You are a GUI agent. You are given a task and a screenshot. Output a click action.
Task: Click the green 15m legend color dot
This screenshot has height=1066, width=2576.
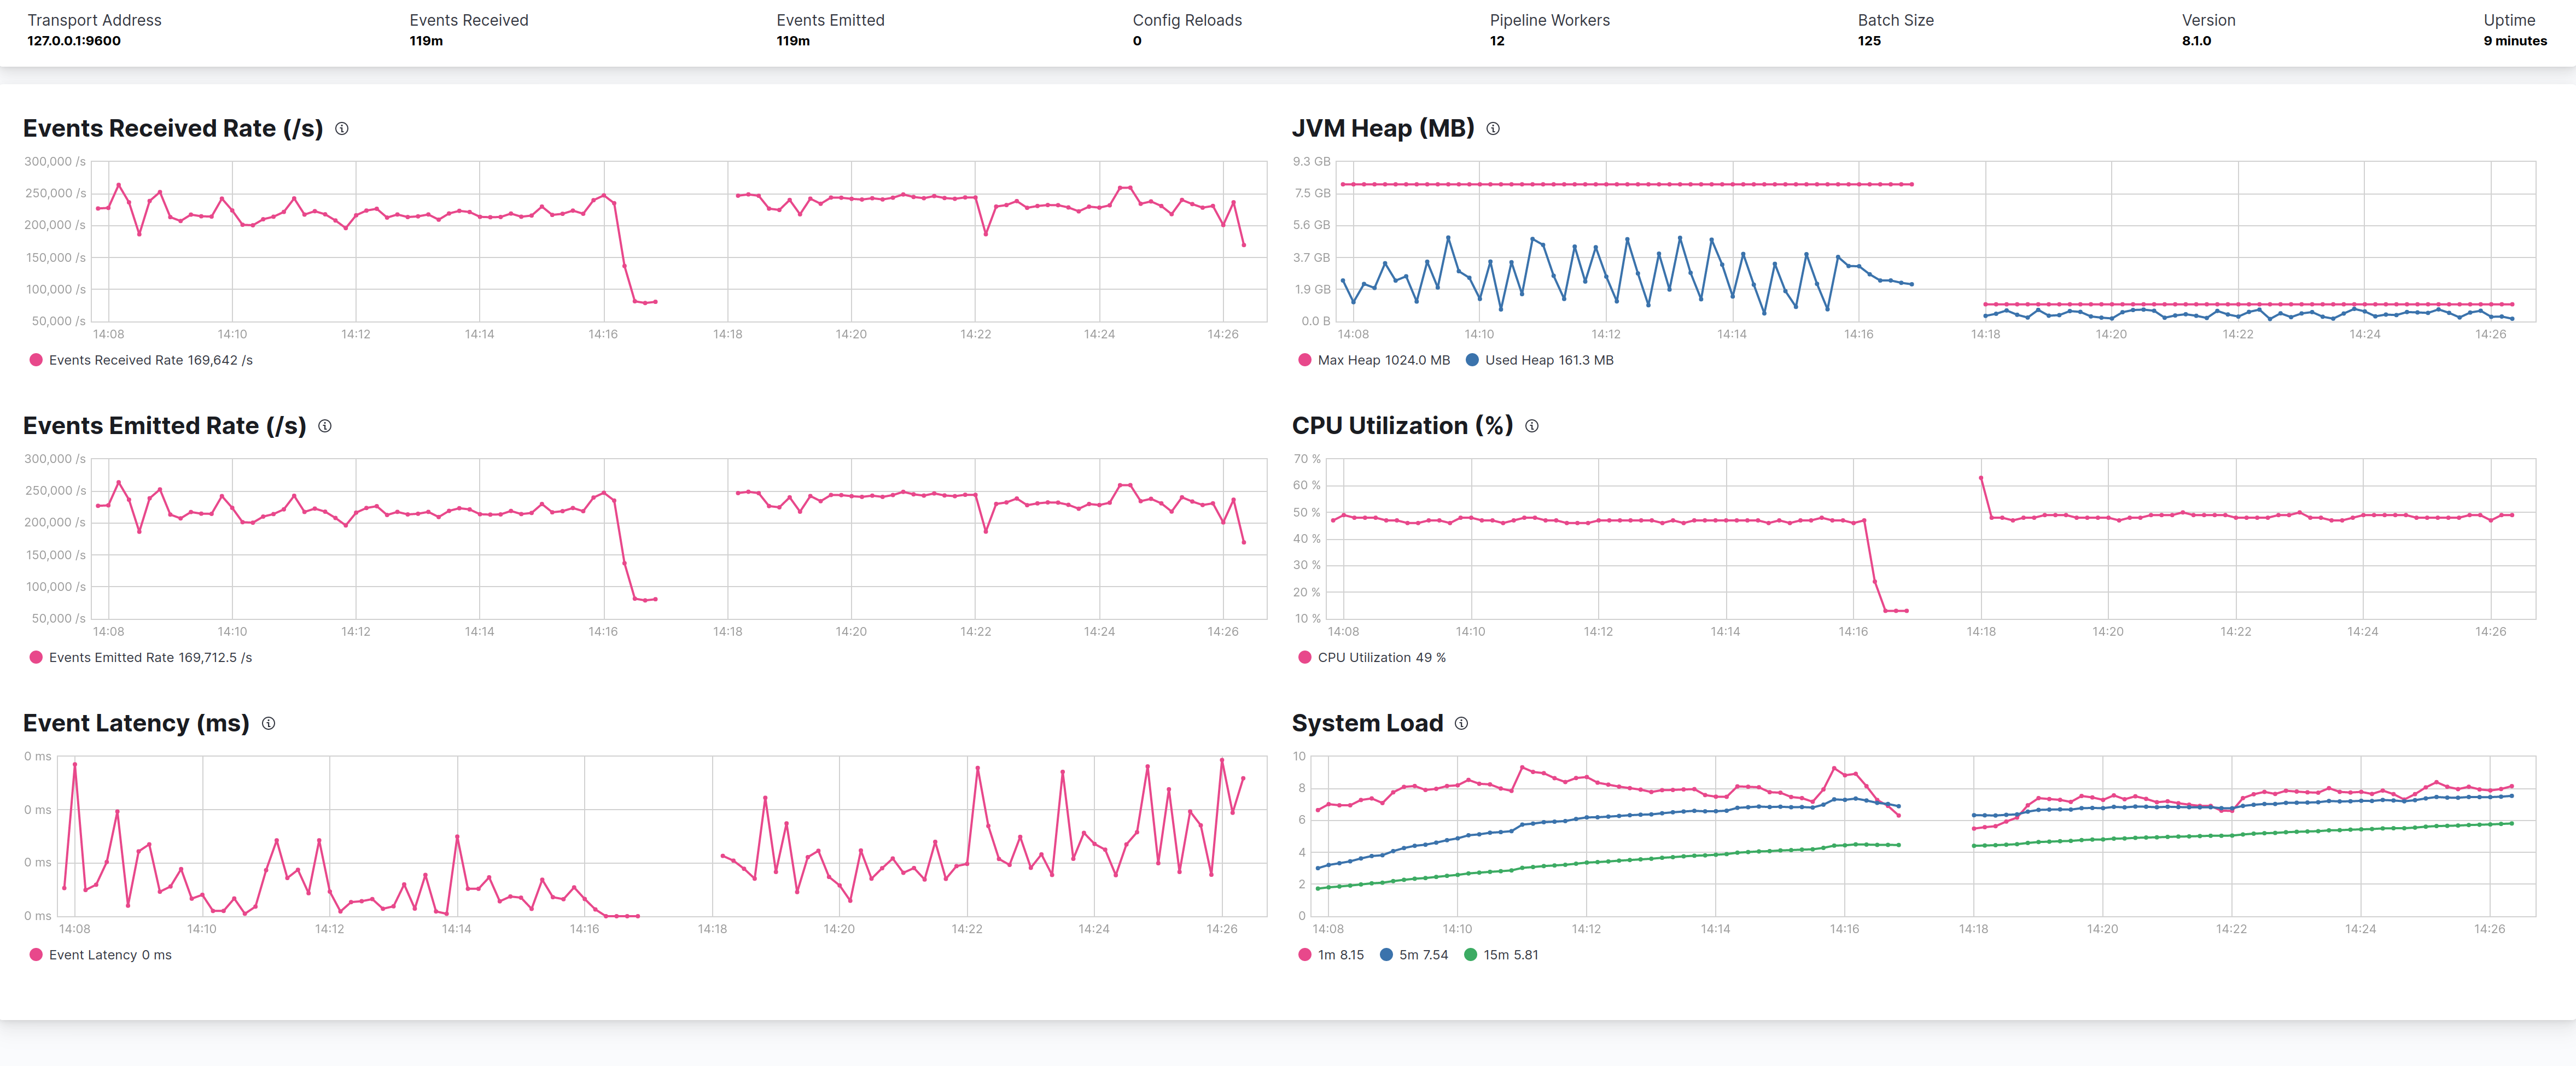click(1471, 955)
